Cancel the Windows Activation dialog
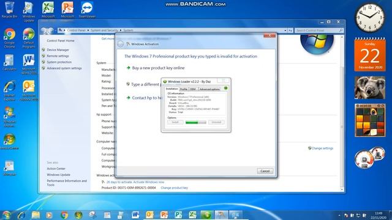The image size is (392, 220). 265,171
